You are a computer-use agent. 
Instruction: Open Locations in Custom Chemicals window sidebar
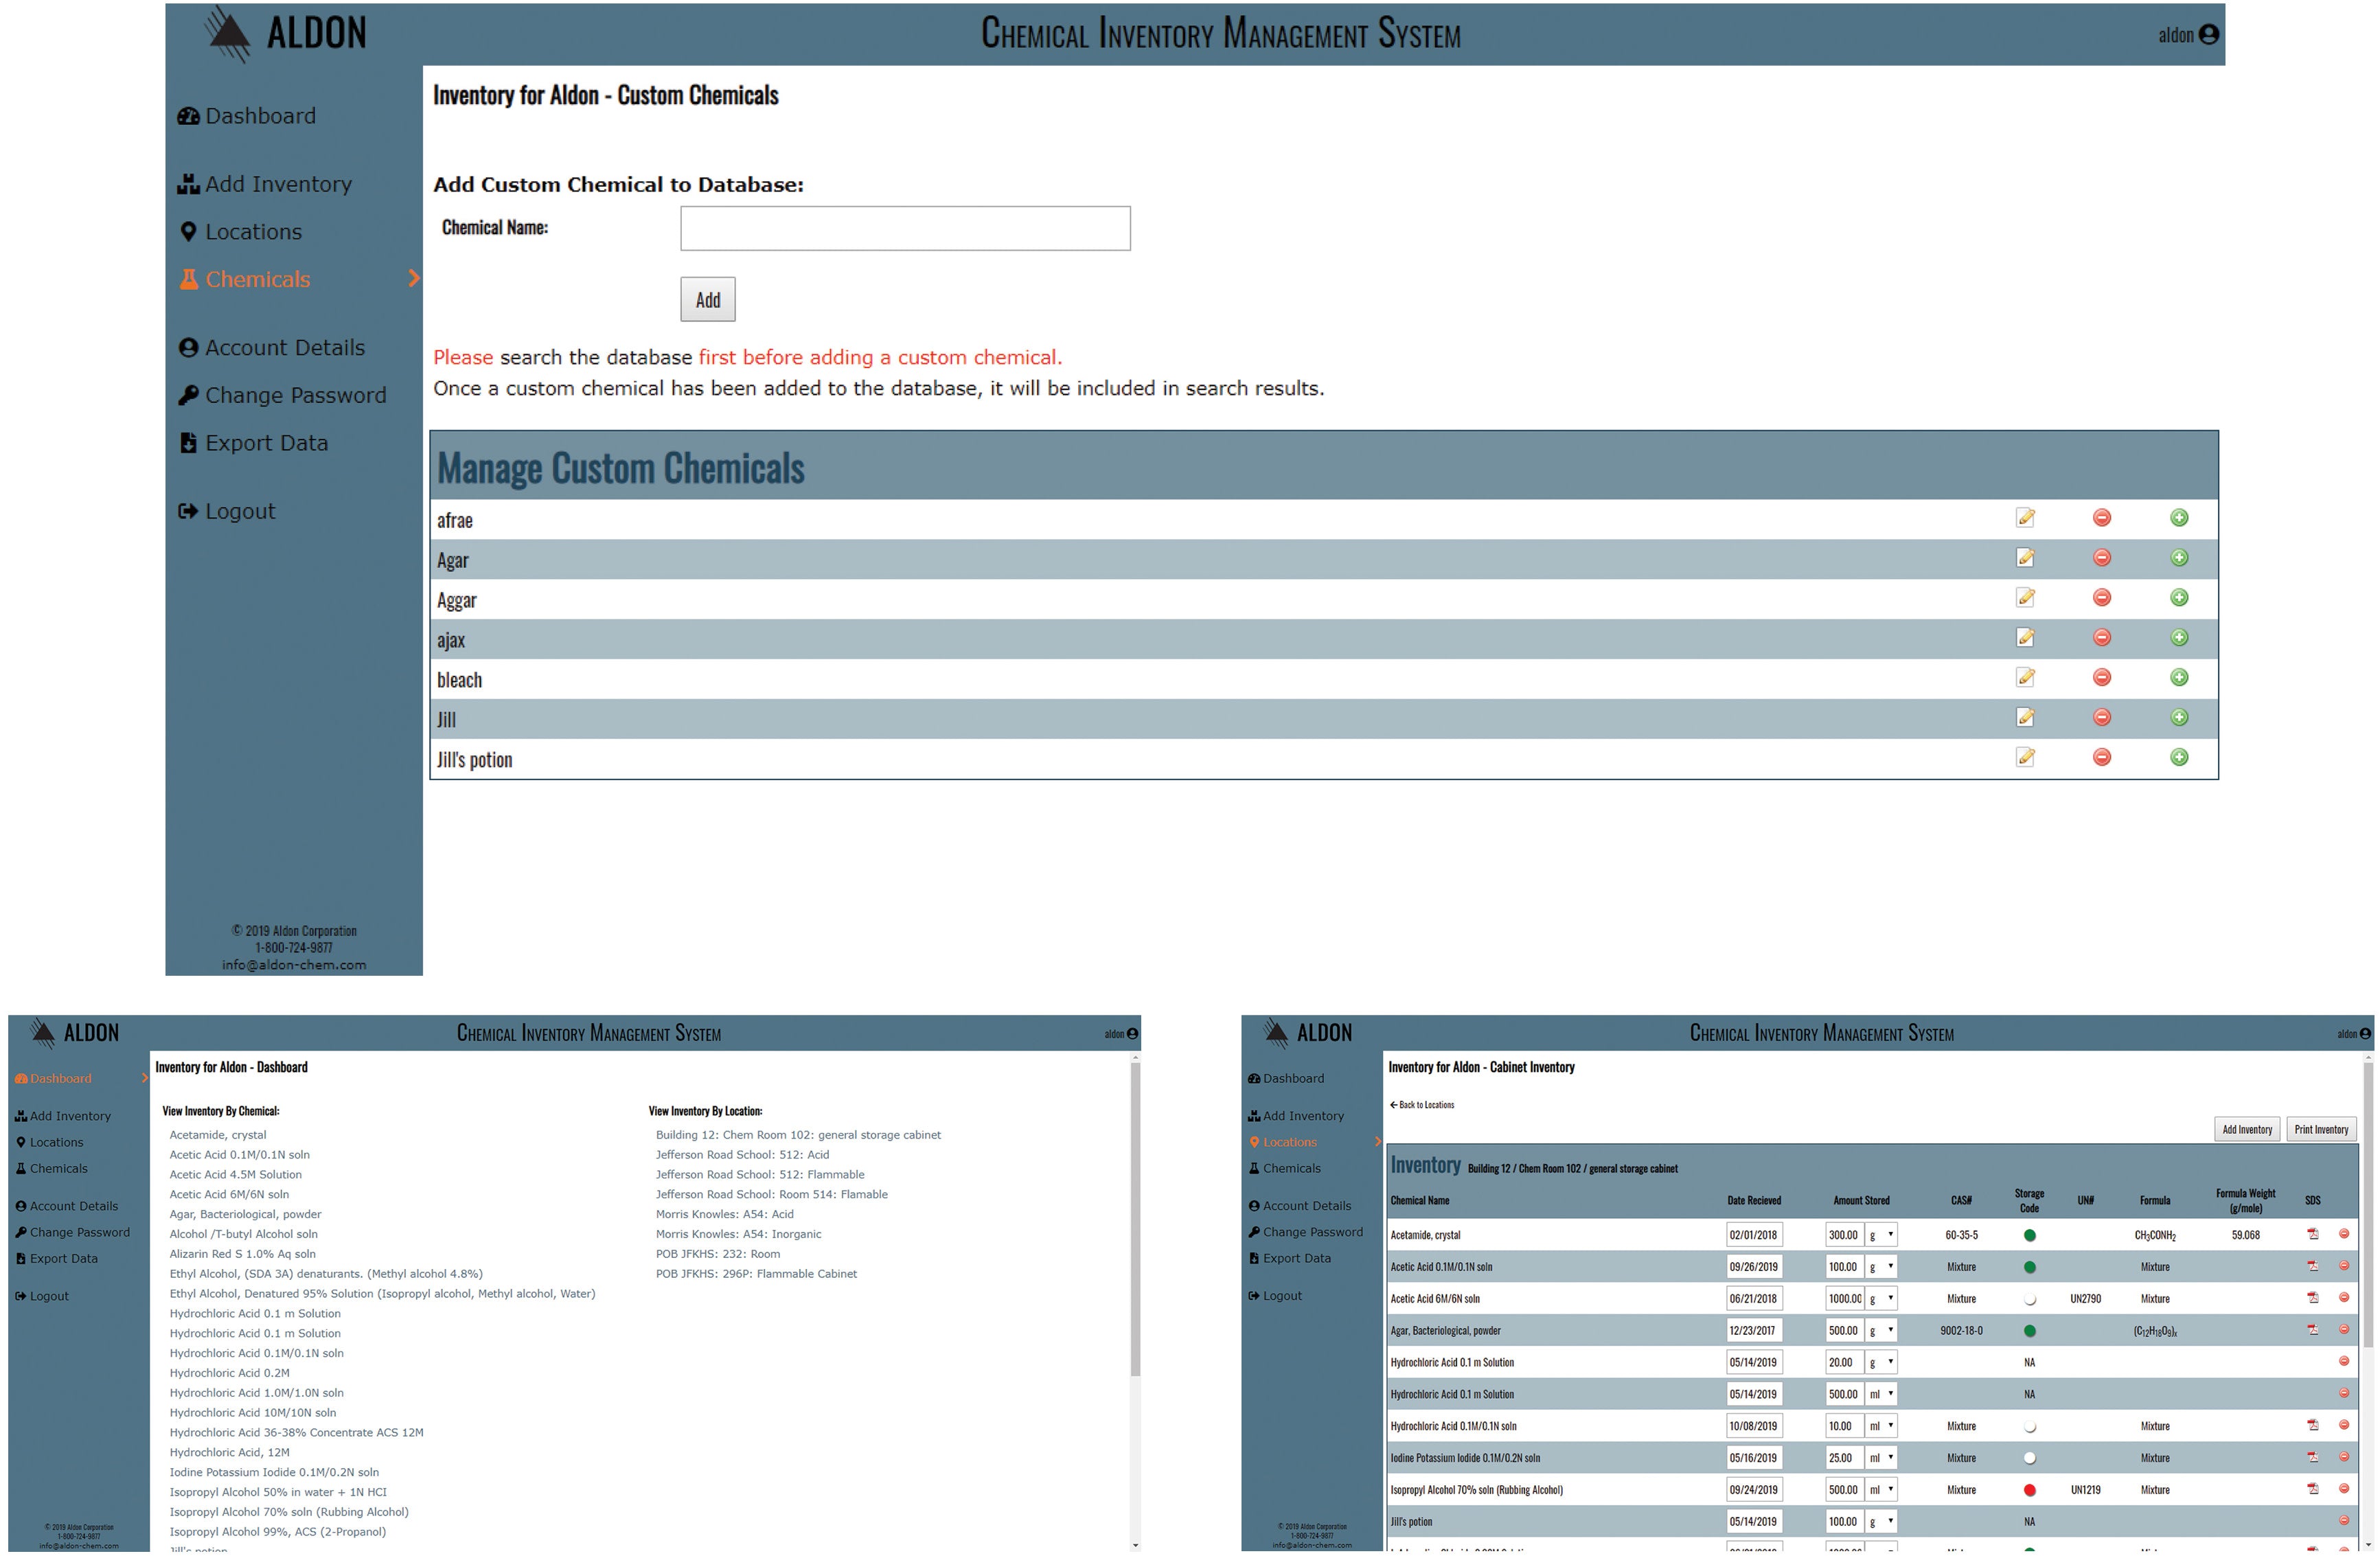(x=240, y=232)
